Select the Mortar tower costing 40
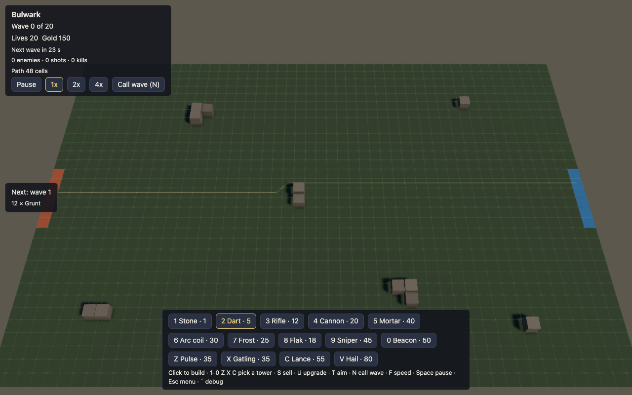 click(x=394, y=321)
